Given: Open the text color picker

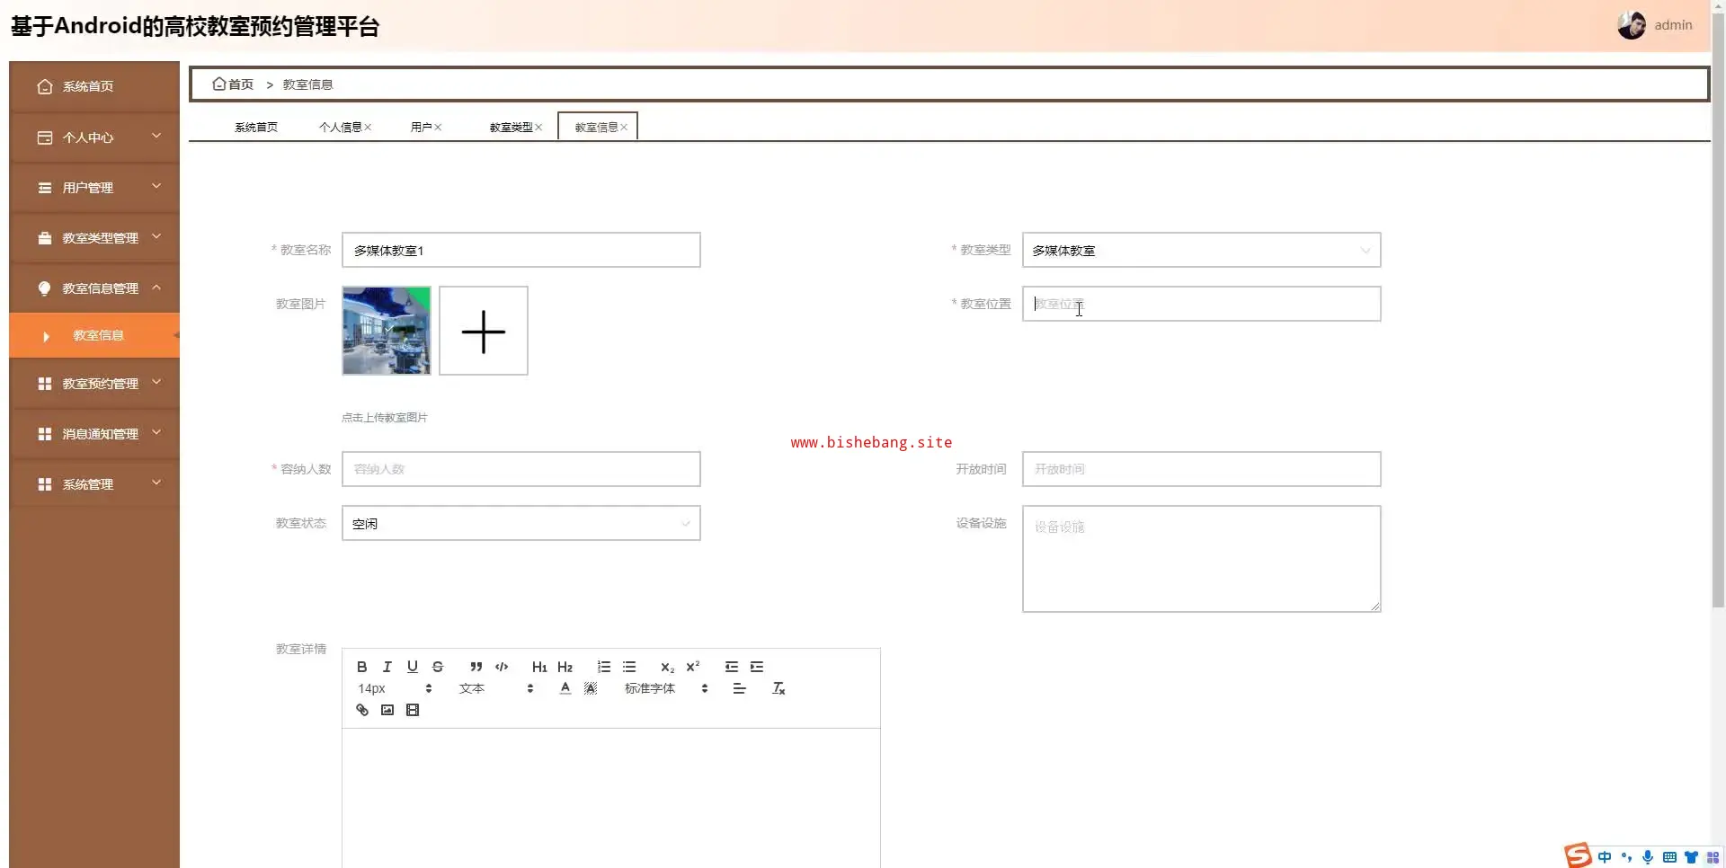Looking at the screenshot, I should click(565, 688).
